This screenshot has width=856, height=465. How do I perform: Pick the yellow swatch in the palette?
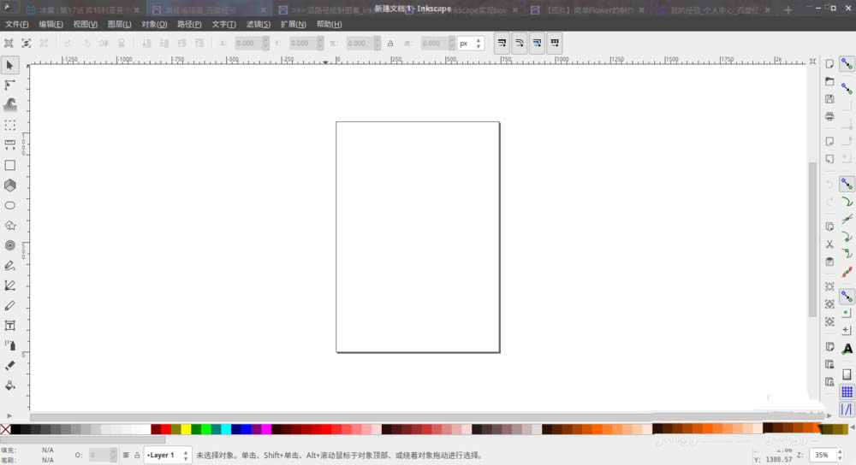[186, 429]
